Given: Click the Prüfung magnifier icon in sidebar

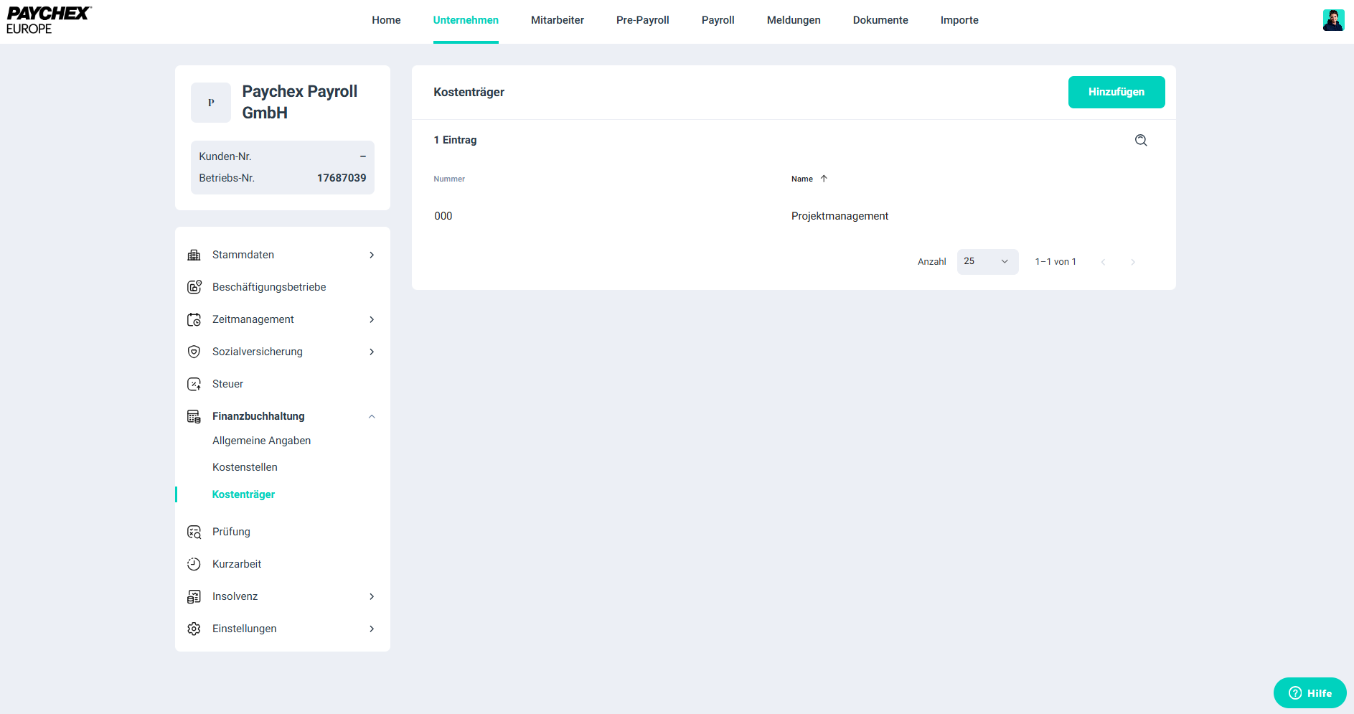Looking at the screenshot, I should coord(194,532).
